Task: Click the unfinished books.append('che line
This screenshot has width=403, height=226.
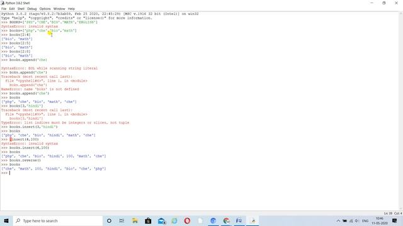Action: tap(24, 60)
